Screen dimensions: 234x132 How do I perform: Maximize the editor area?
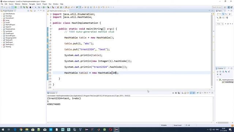point(212,11)
